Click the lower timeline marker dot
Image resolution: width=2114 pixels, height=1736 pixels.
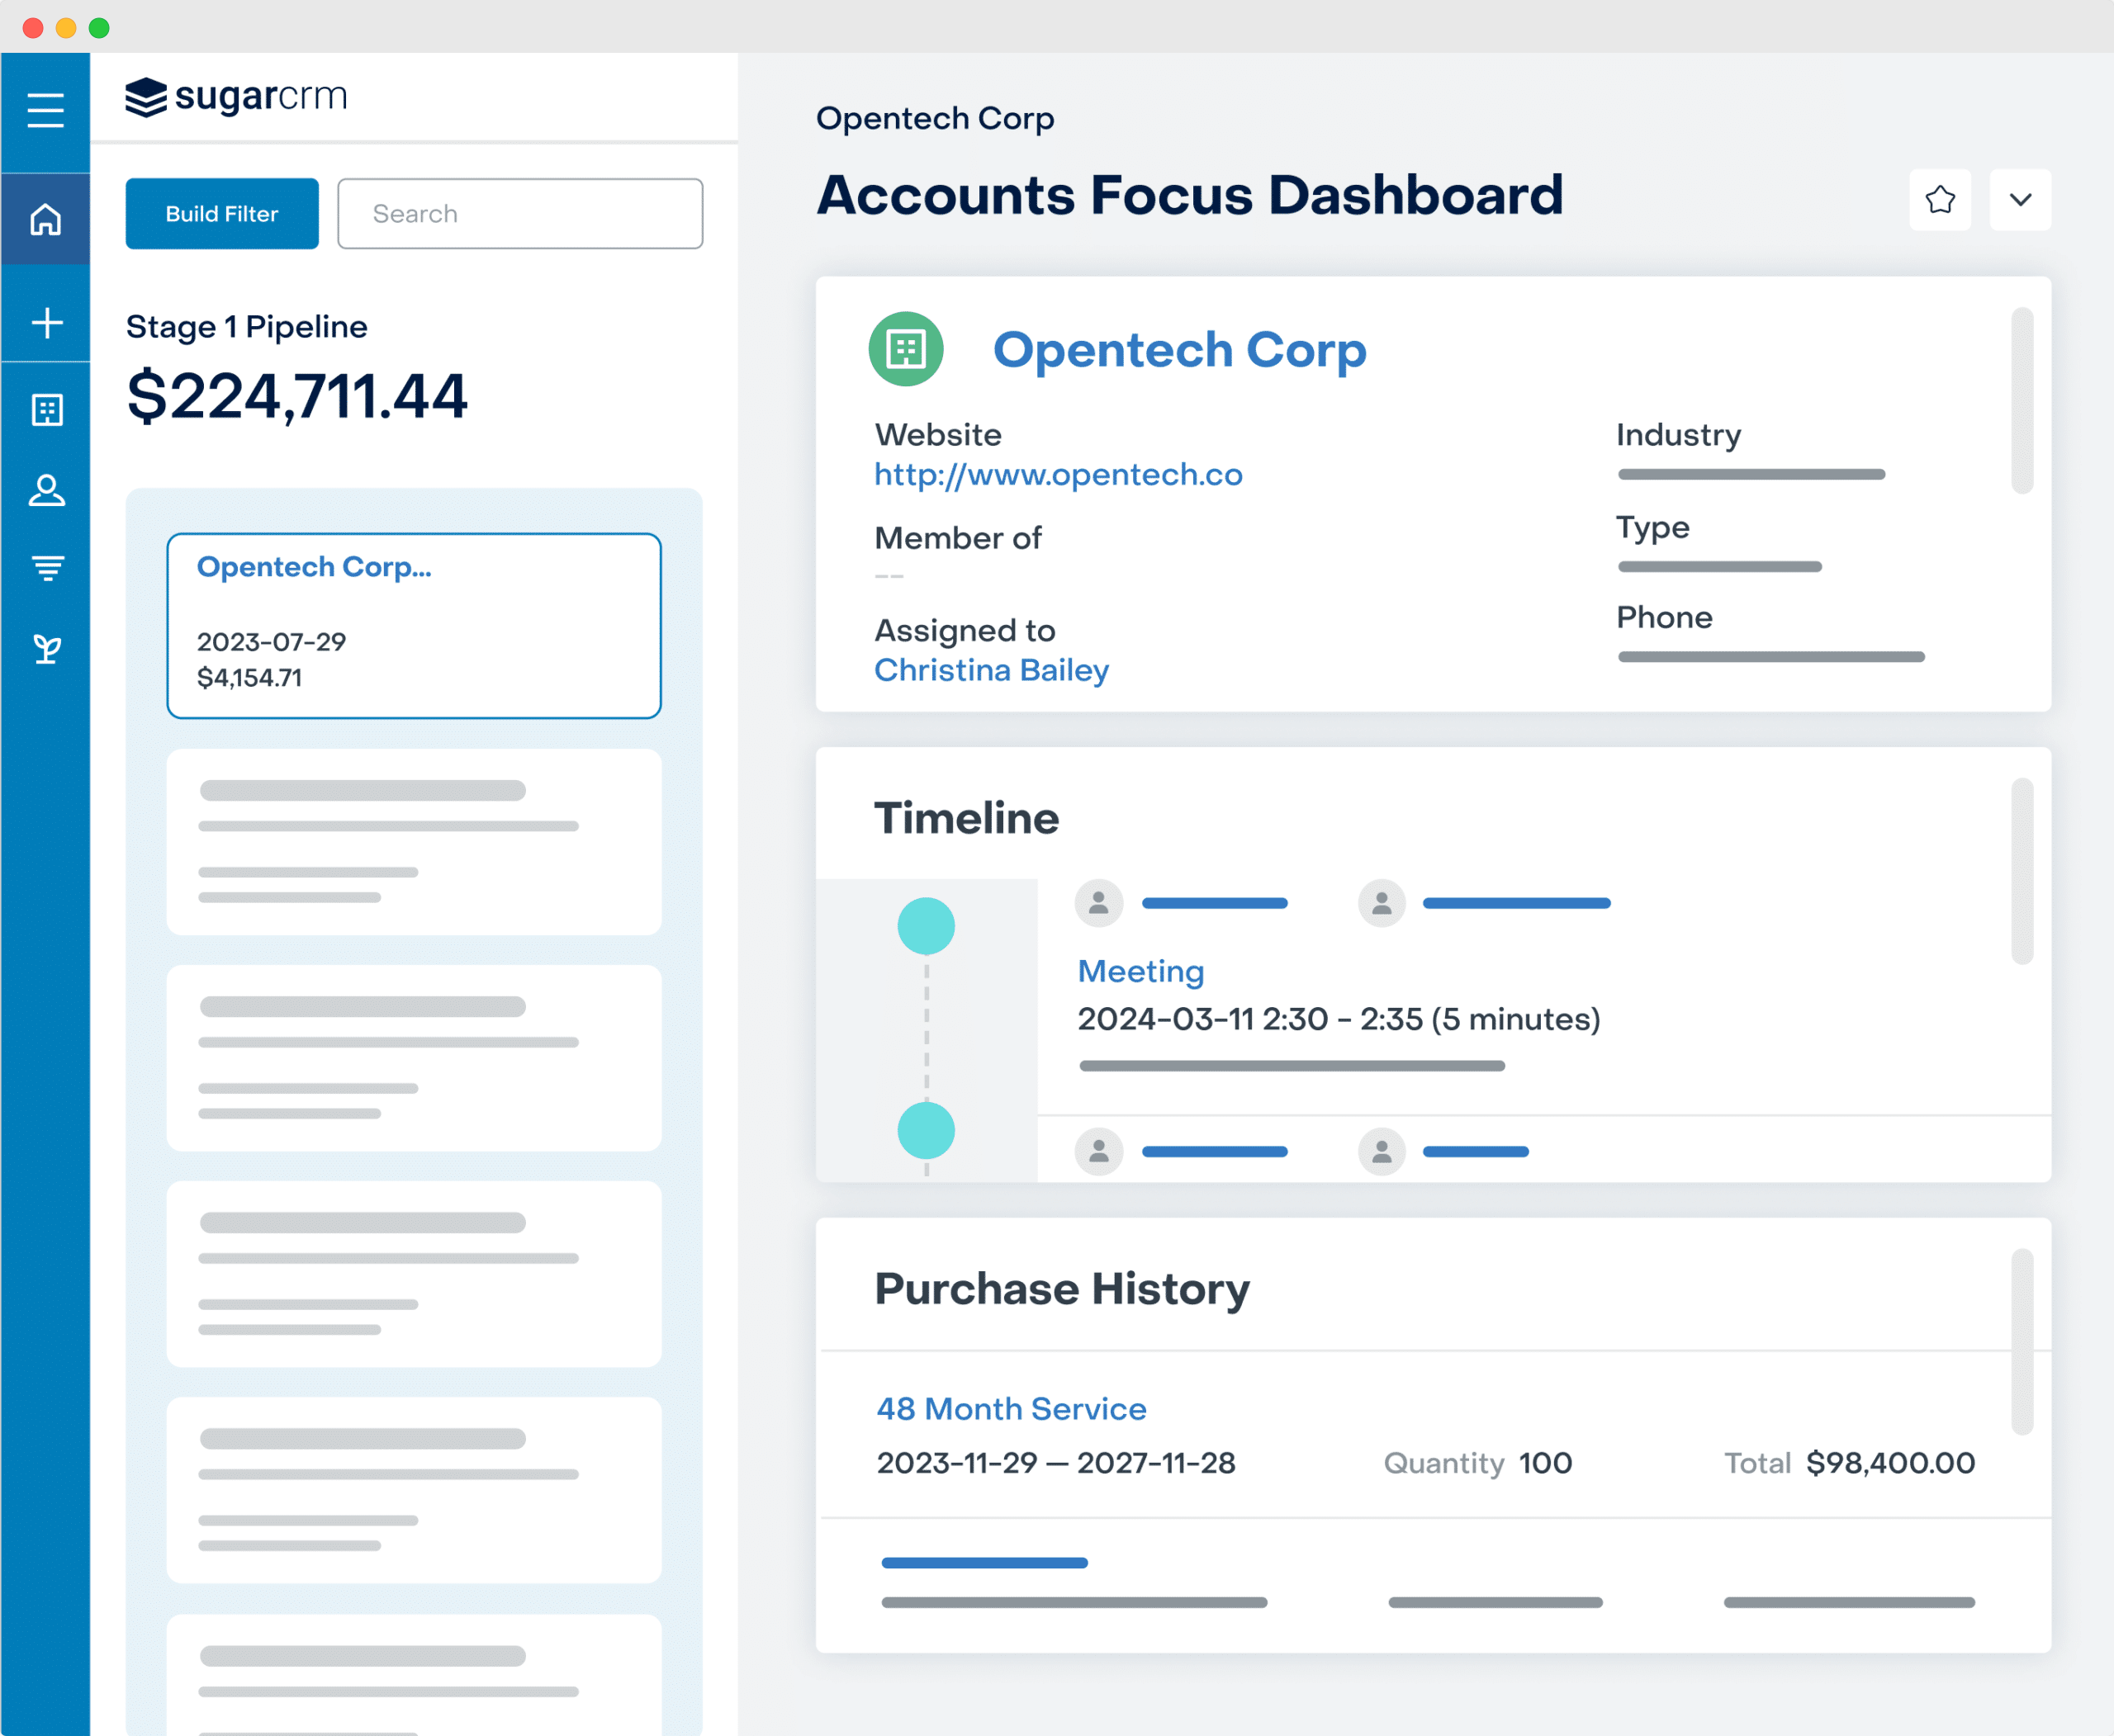pos(927,1131)
